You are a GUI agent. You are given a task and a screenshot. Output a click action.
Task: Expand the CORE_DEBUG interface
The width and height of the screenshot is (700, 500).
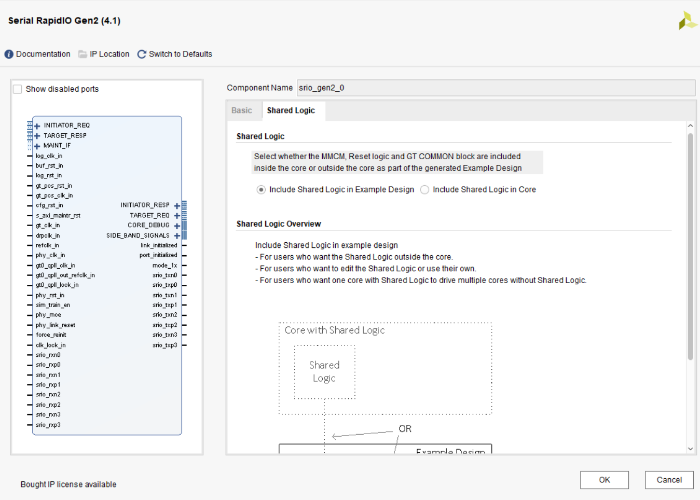click(x=177, y=226)
